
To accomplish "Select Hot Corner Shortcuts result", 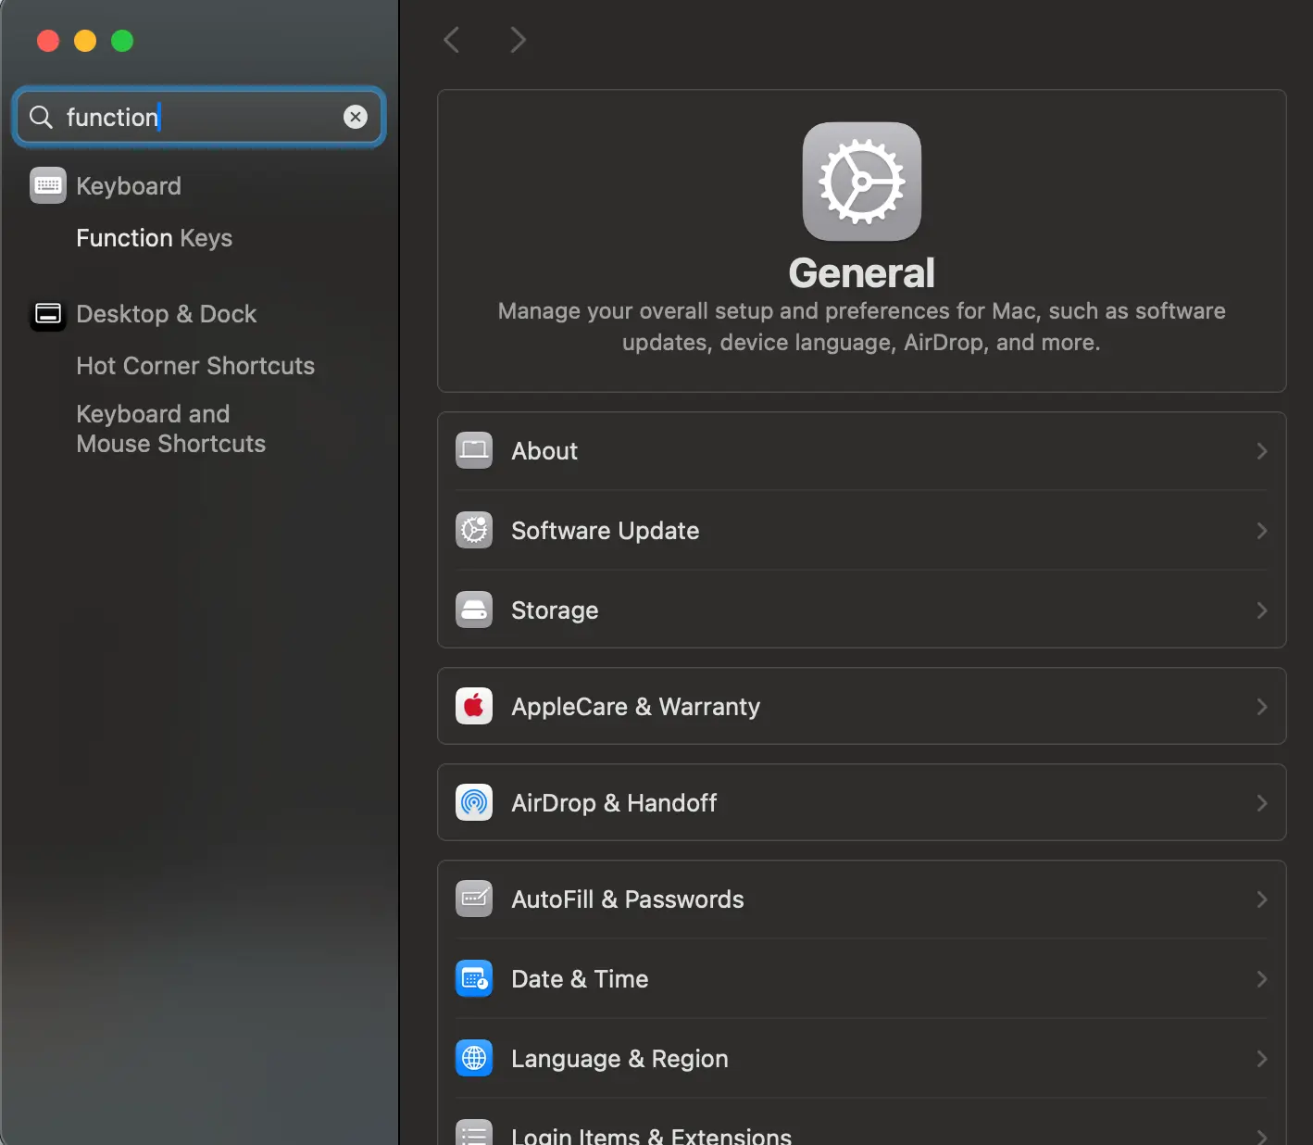I will [195, 366].
